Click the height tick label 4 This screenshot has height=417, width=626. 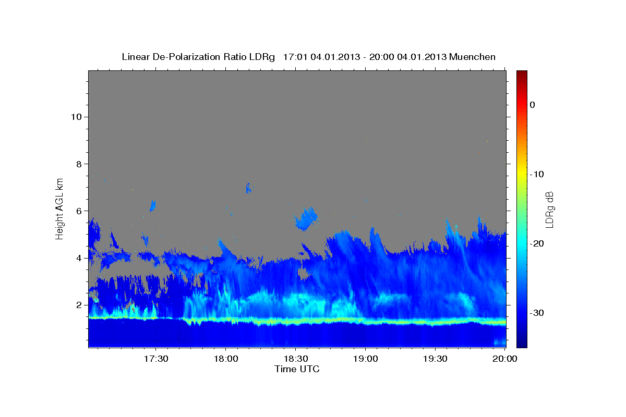[79, 257]
